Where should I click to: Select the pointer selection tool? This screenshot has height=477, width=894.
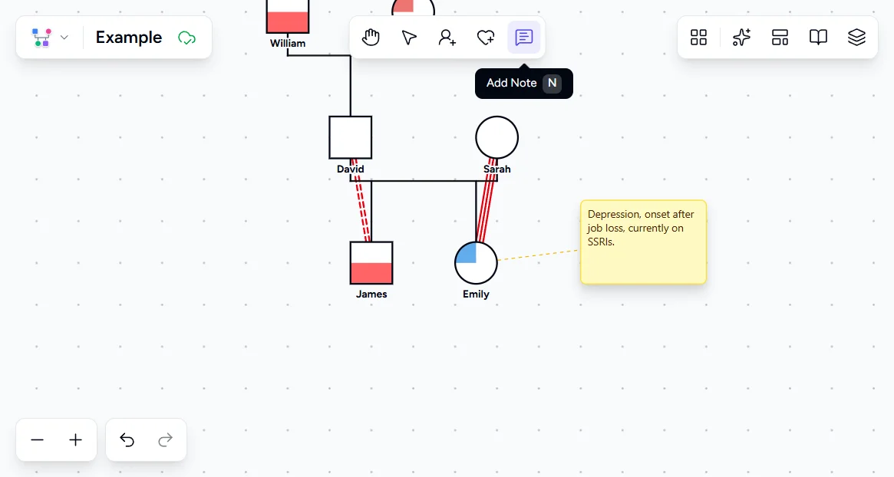coord(409,38)
